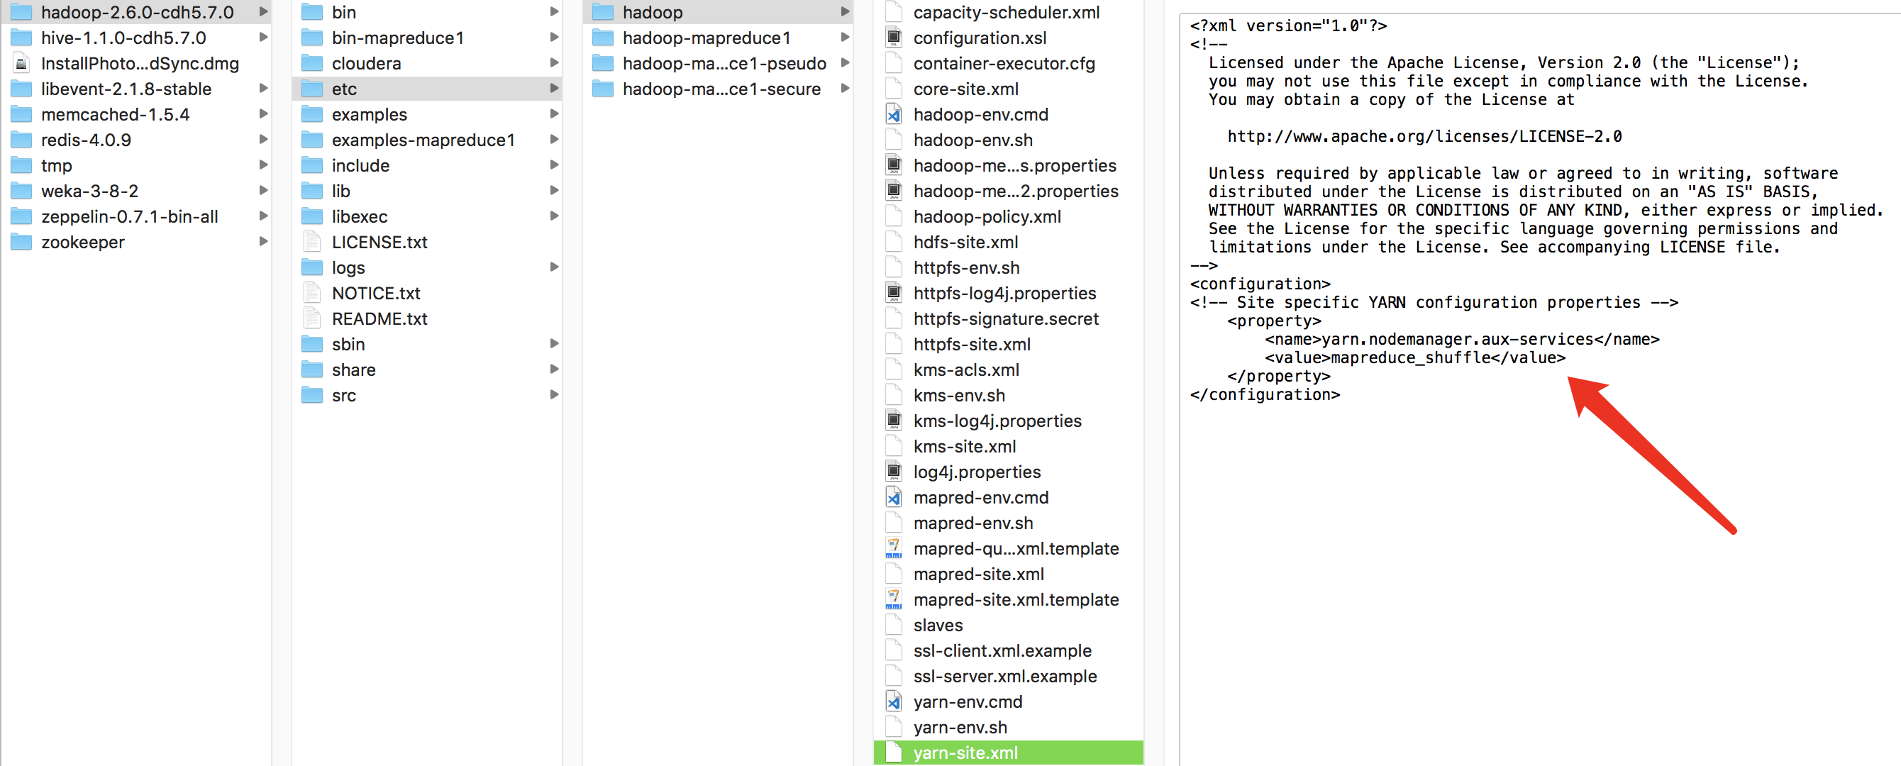Select core-site.xml in file list
1901x766 pixels.
[x=965, y=89]
